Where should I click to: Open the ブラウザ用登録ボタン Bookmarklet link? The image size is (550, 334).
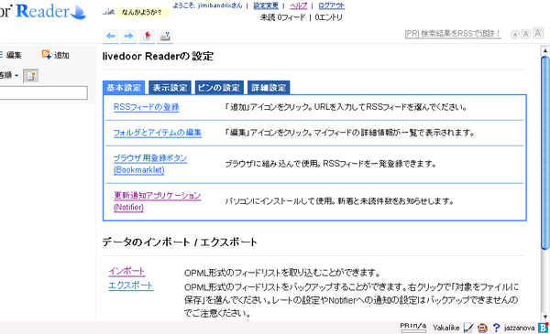[x=150, y=164]
